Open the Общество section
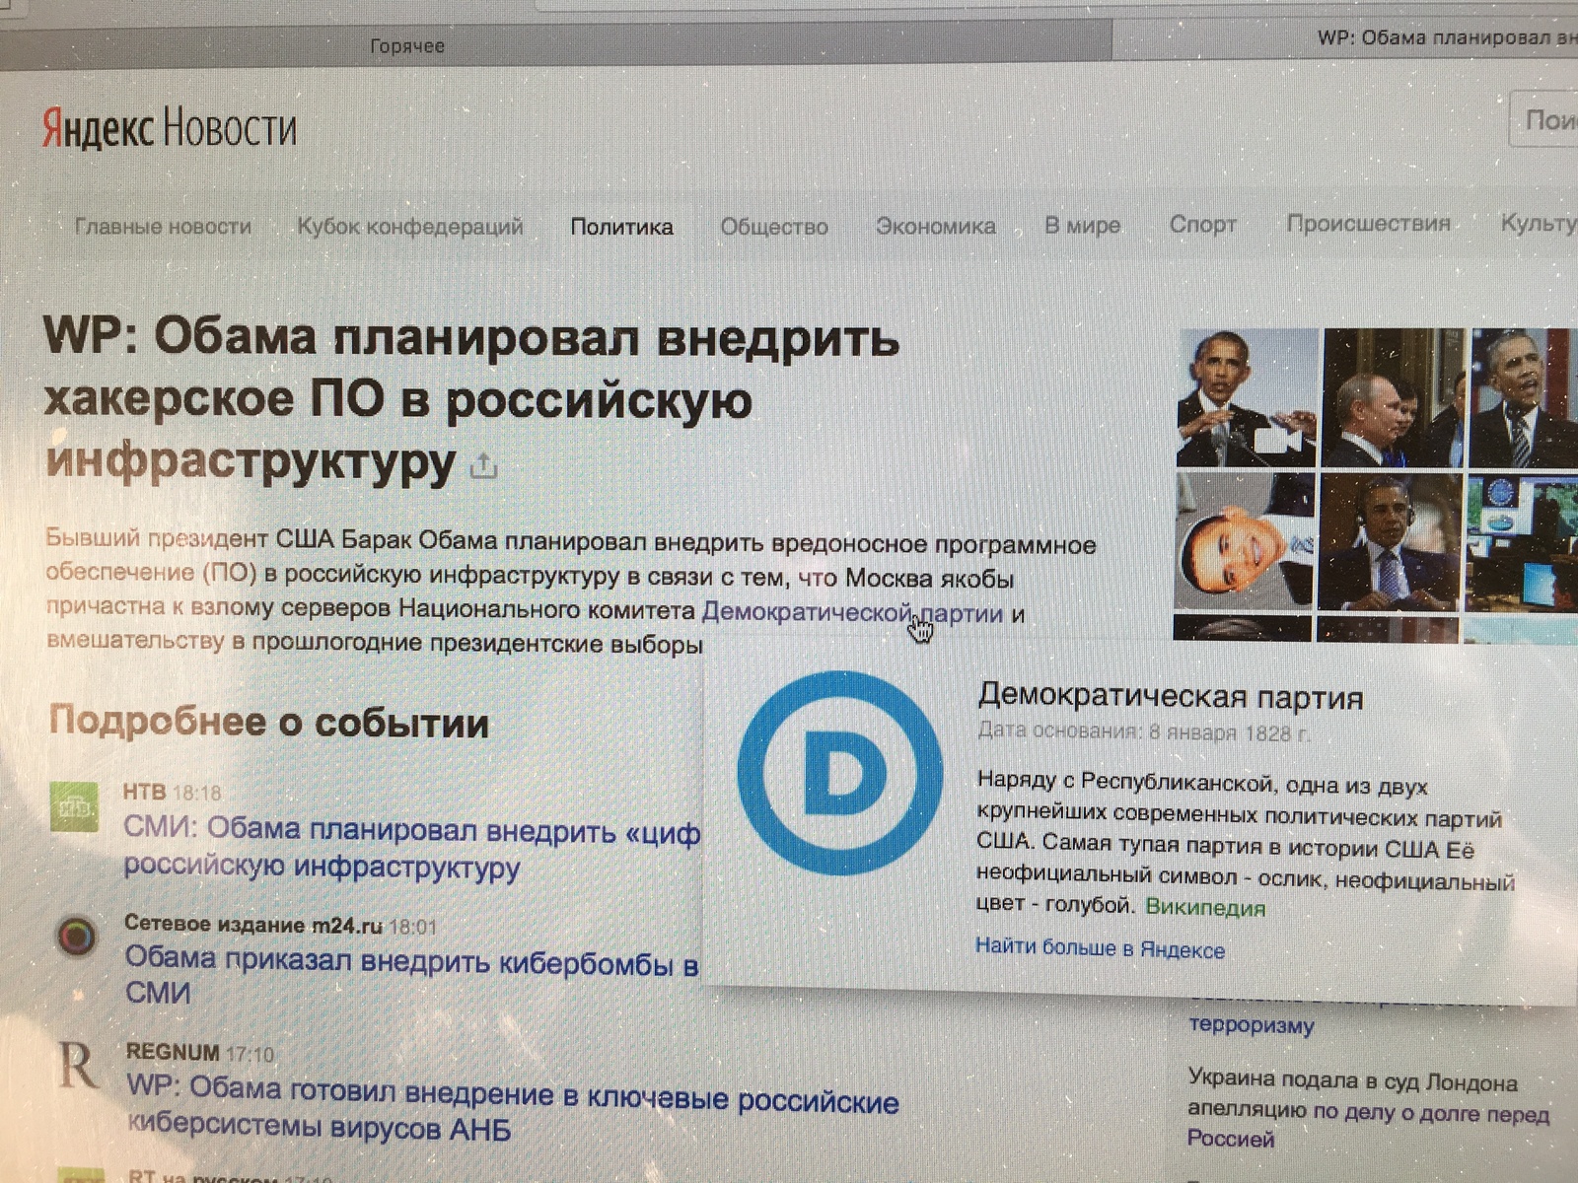Image resolution: width=1578 pixels, height=1183 pixels. click(774, 227)
